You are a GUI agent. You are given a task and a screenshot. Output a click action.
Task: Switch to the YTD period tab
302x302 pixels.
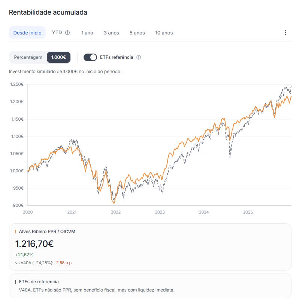click(x=57, y=33)
